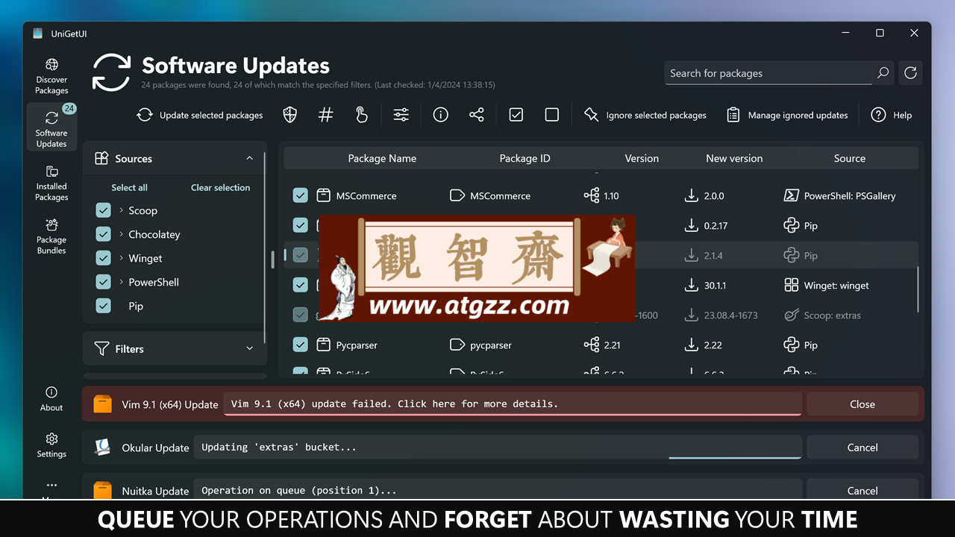Uncheck the PowerShell source checkbox

(104, 282)
